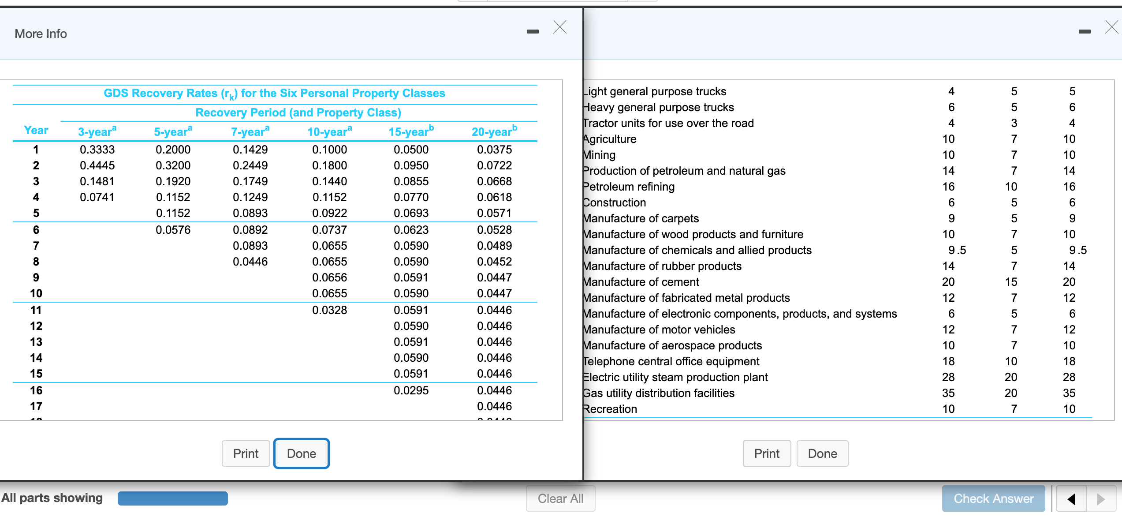Click the More Info dialog title

pyautogui.click(x=41, y=34)
